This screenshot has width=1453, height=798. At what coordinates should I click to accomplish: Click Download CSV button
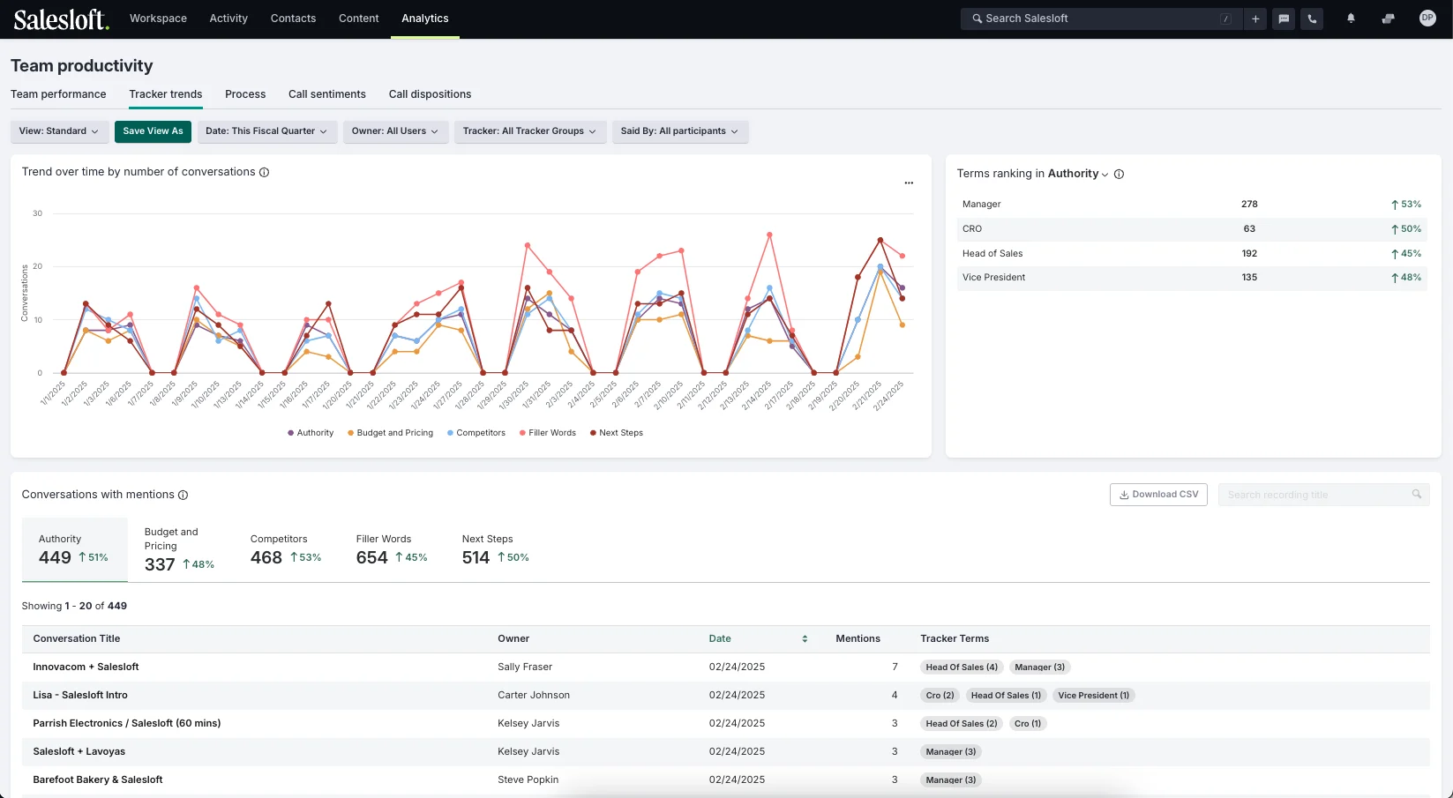[1159, 495]
